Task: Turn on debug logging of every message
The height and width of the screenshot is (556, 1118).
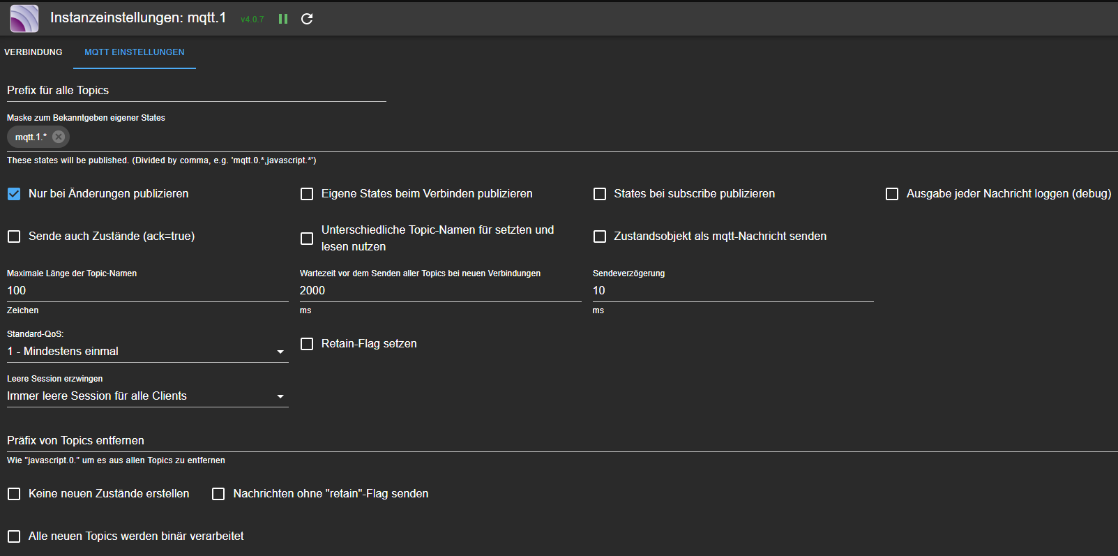Action: [x=892, y=194]
